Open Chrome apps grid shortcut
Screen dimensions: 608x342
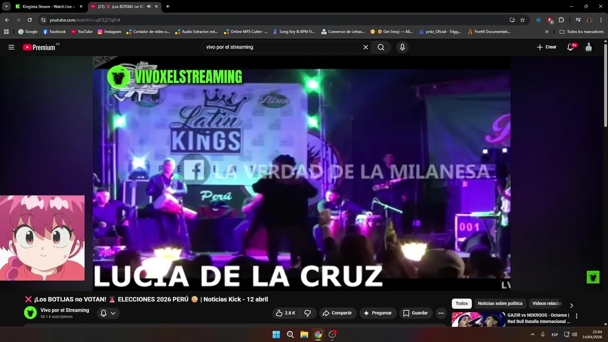click(x=6, y=32)
